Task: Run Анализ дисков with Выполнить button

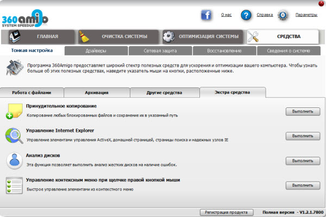Action: tap(303, 161)
